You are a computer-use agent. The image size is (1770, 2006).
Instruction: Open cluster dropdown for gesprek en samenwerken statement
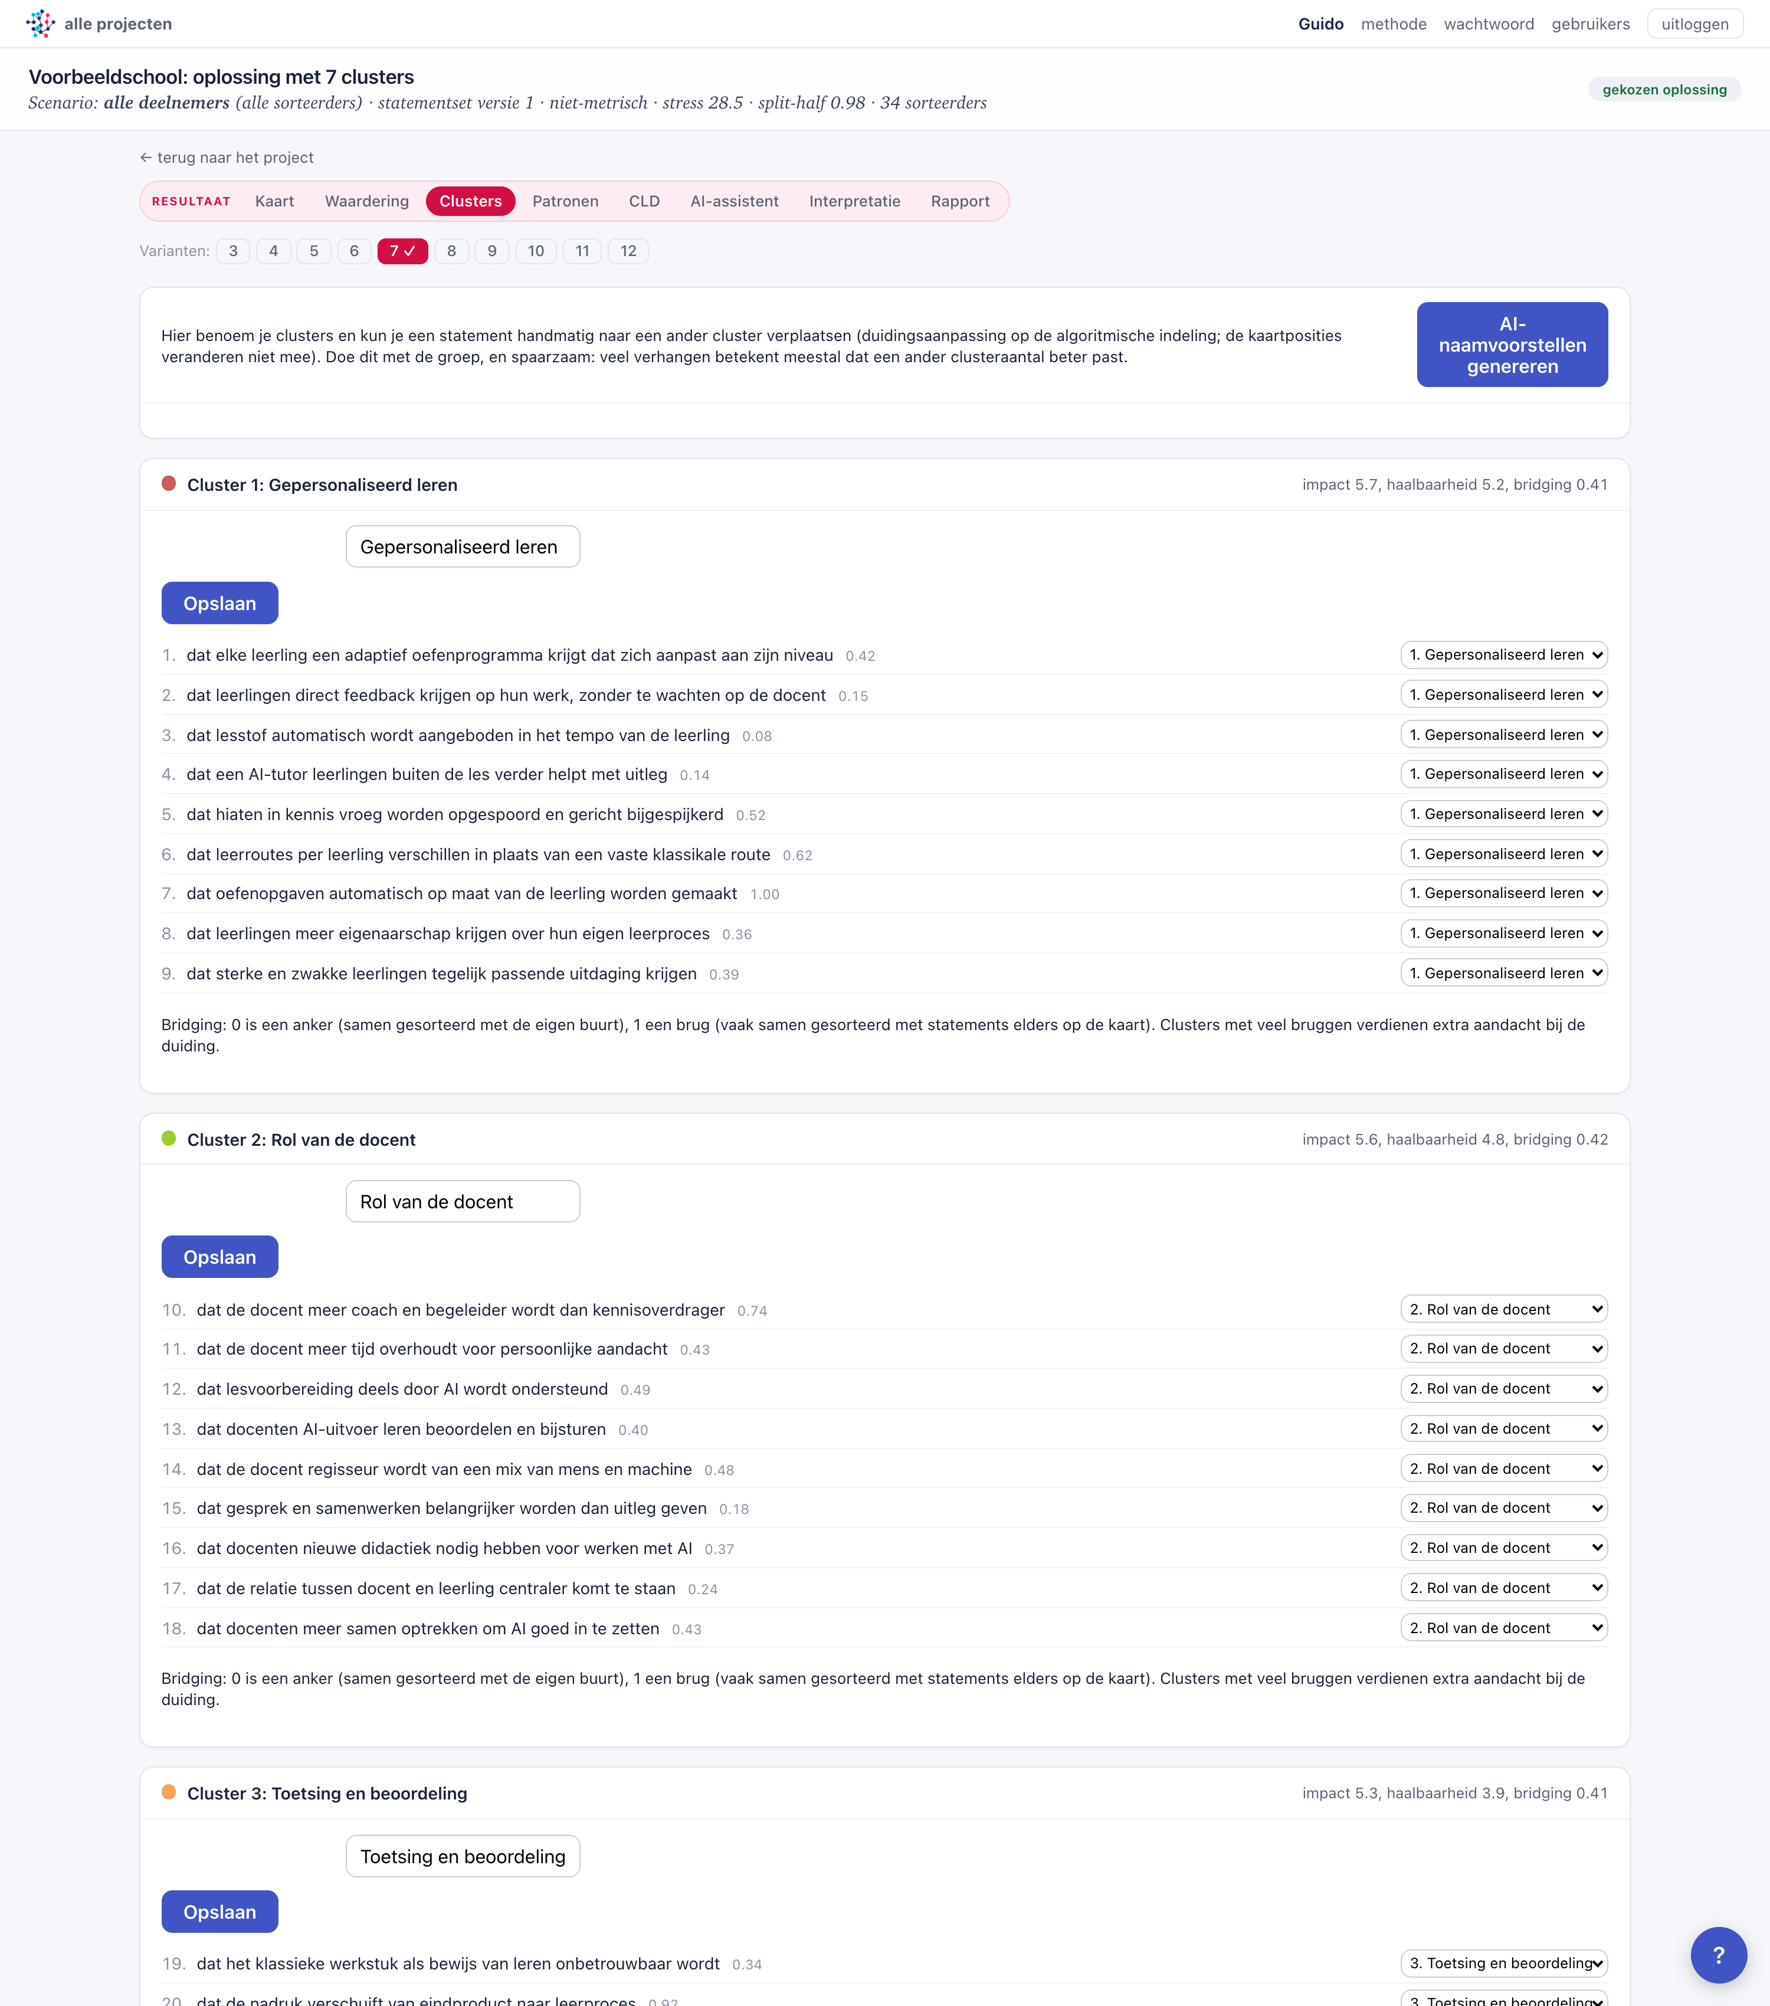click(x=1504, y=1509)
